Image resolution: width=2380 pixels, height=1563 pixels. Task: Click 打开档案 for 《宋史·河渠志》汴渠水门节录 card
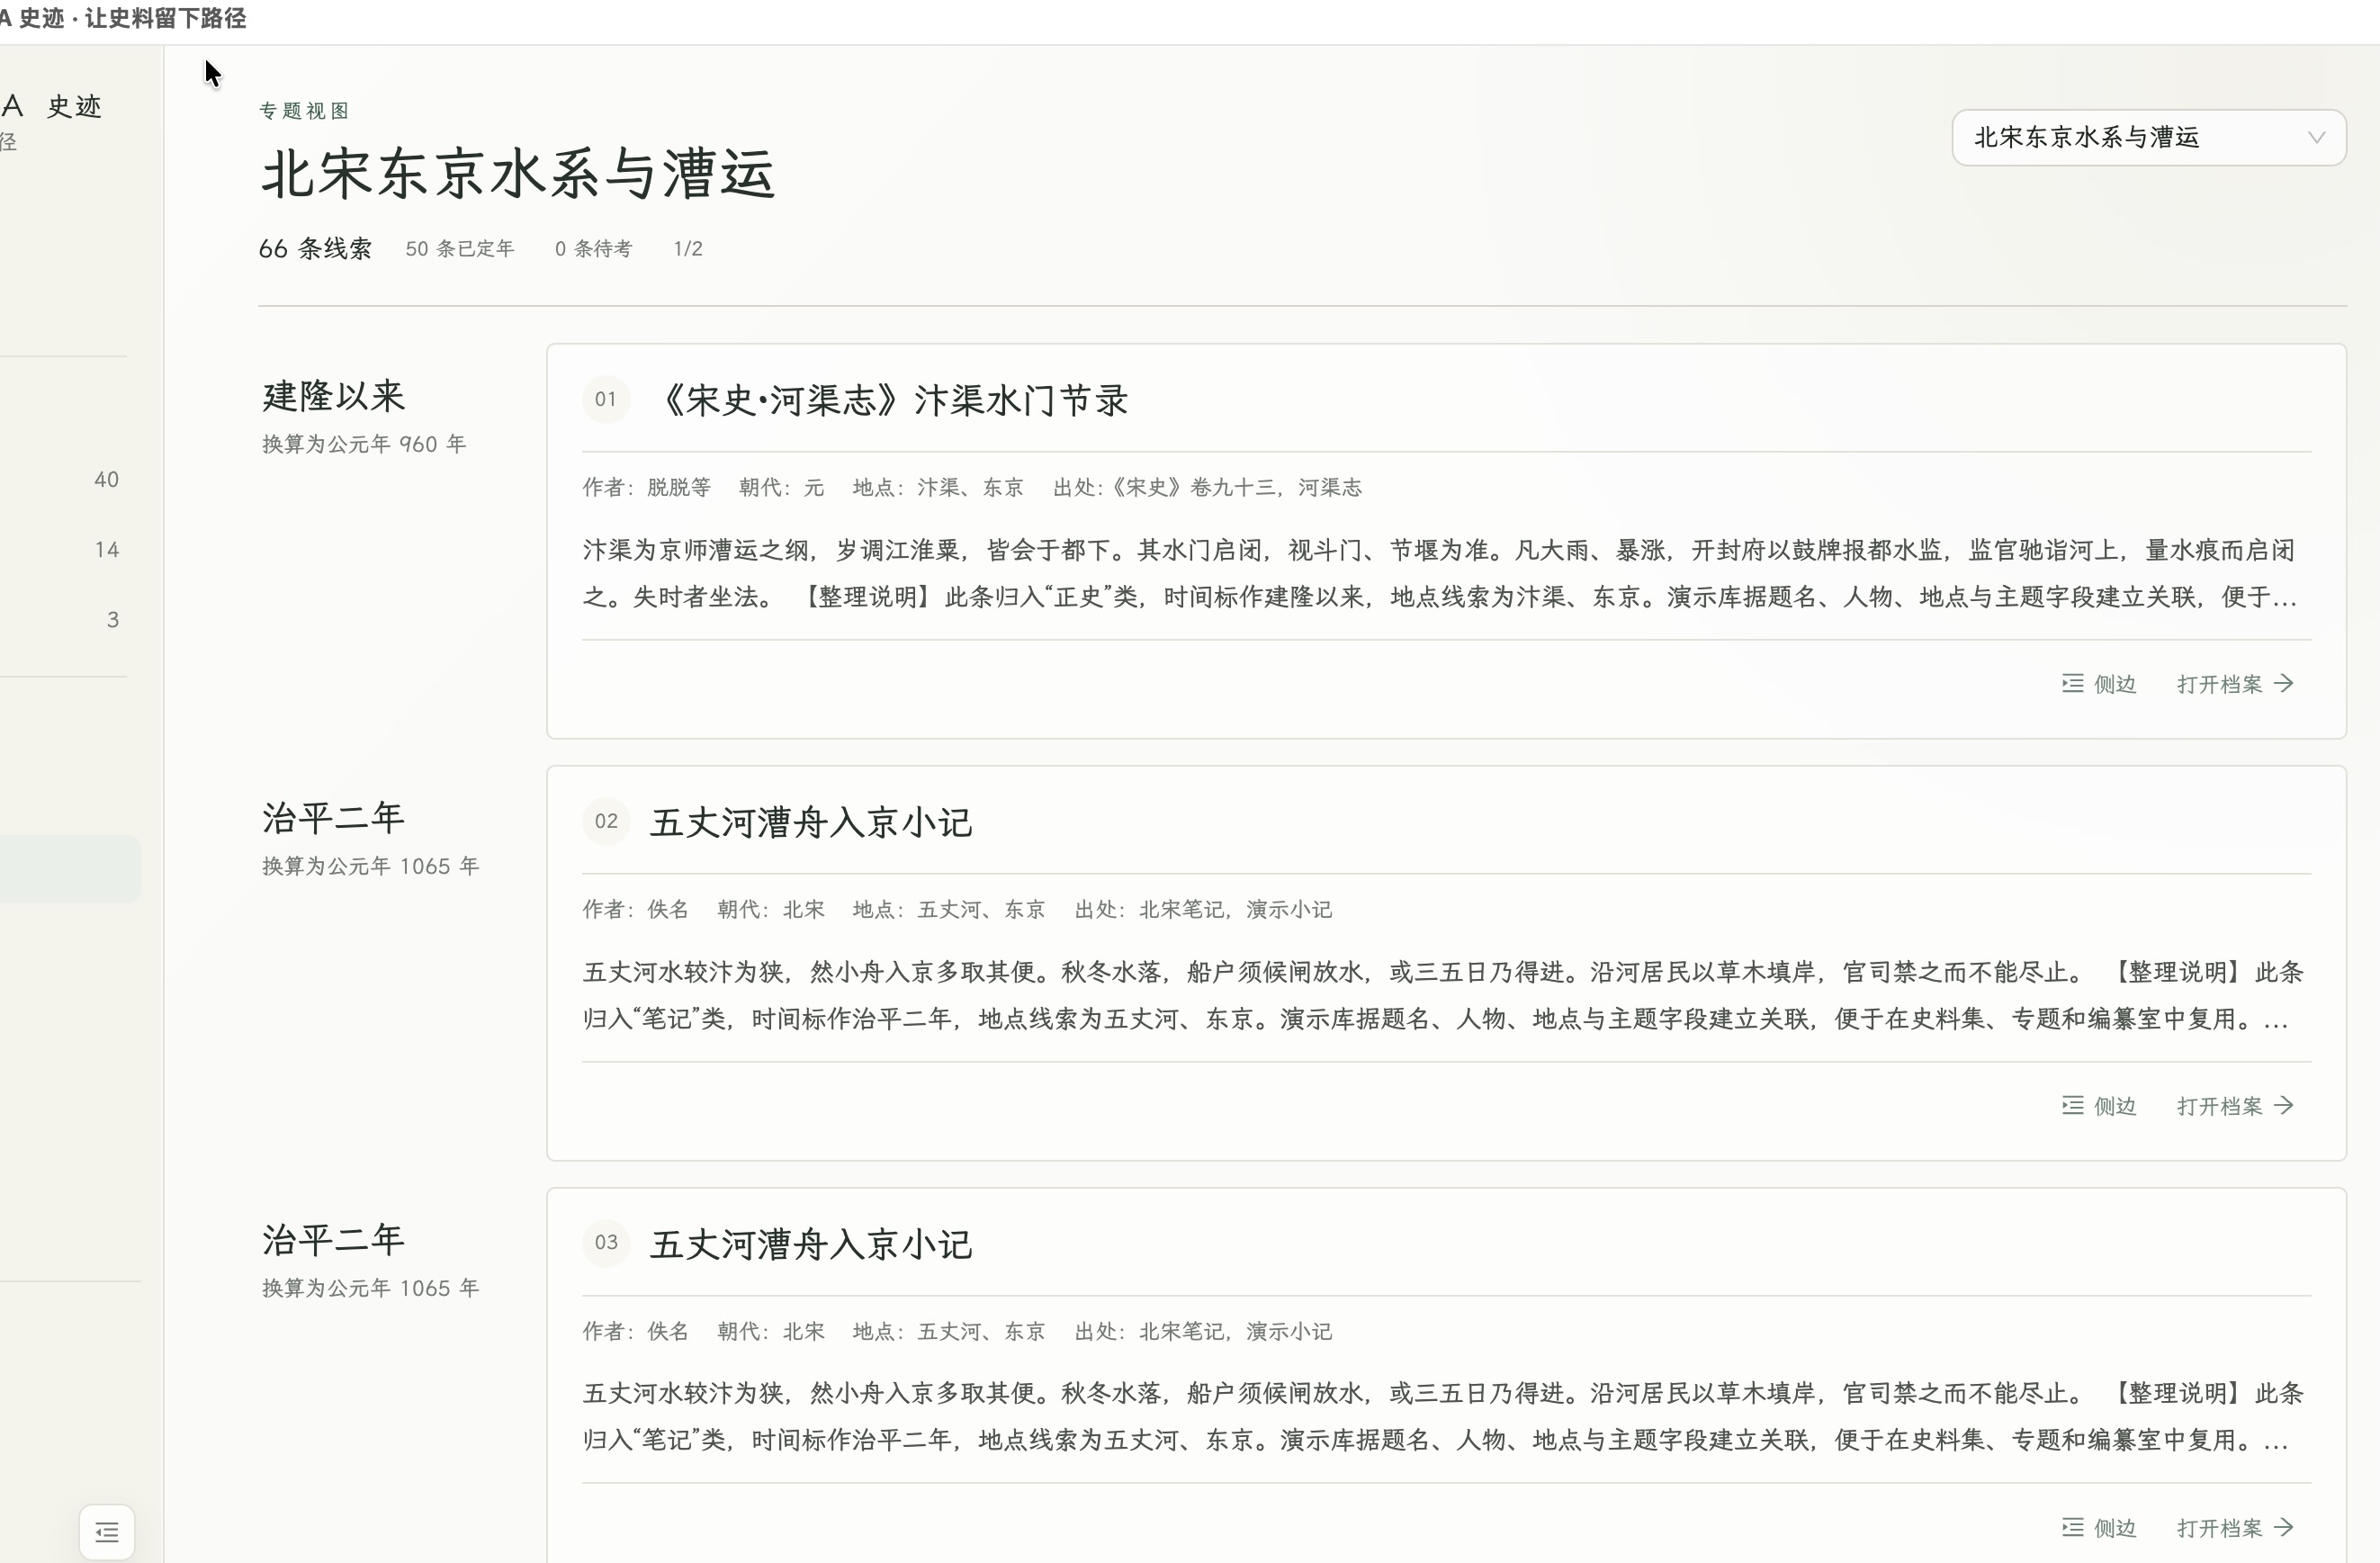coord(2236,684)
